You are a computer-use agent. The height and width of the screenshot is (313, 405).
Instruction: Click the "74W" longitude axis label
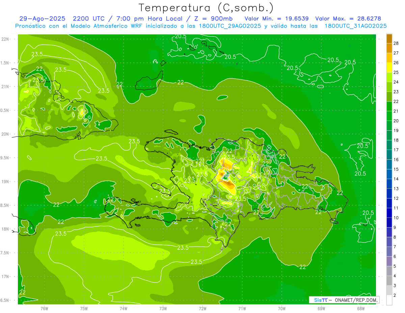[124, 309]
